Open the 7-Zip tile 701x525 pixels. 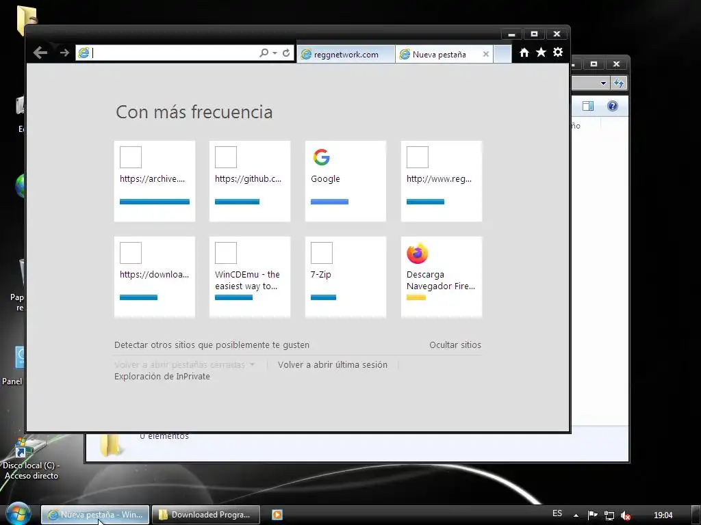(346, 277)
